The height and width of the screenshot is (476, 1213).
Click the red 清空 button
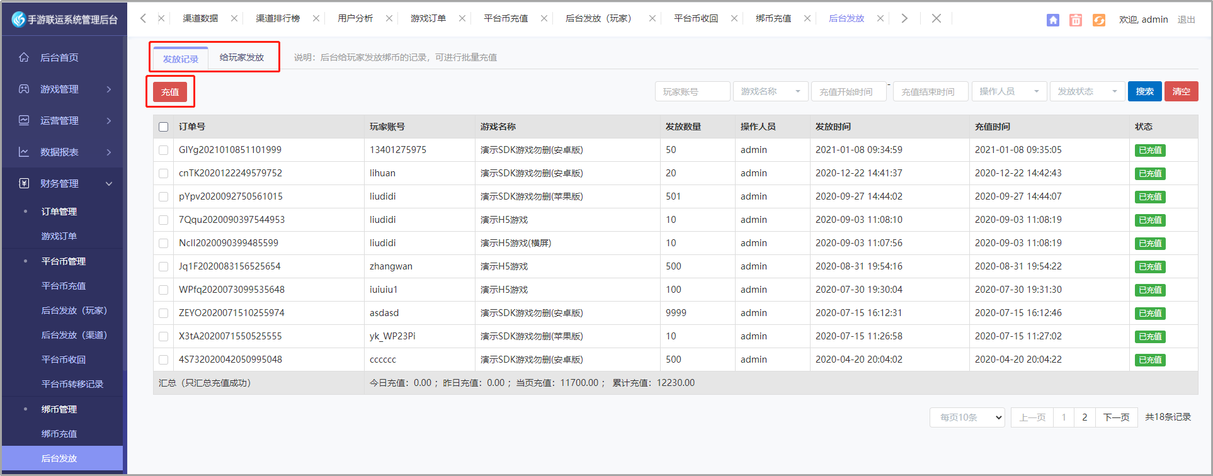[x=1182, y=91]
